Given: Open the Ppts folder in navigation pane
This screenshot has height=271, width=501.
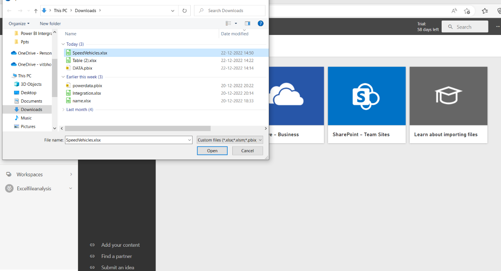Looking at the screenshot, I should [x=21, y=42].
